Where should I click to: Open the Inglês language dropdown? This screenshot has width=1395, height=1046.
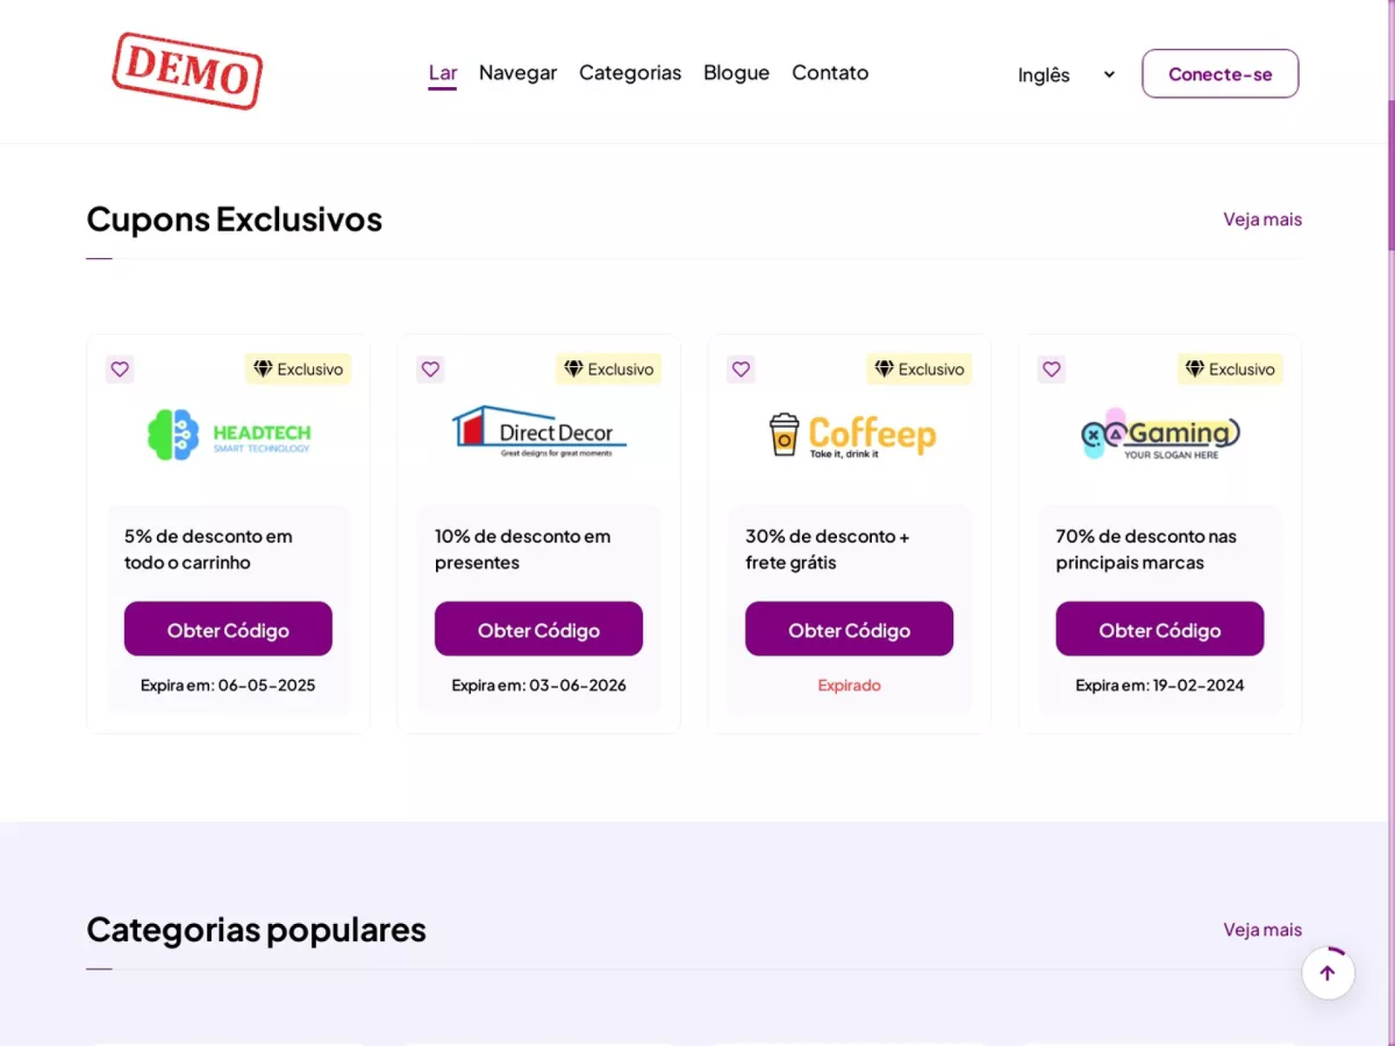click(1065, 75)
